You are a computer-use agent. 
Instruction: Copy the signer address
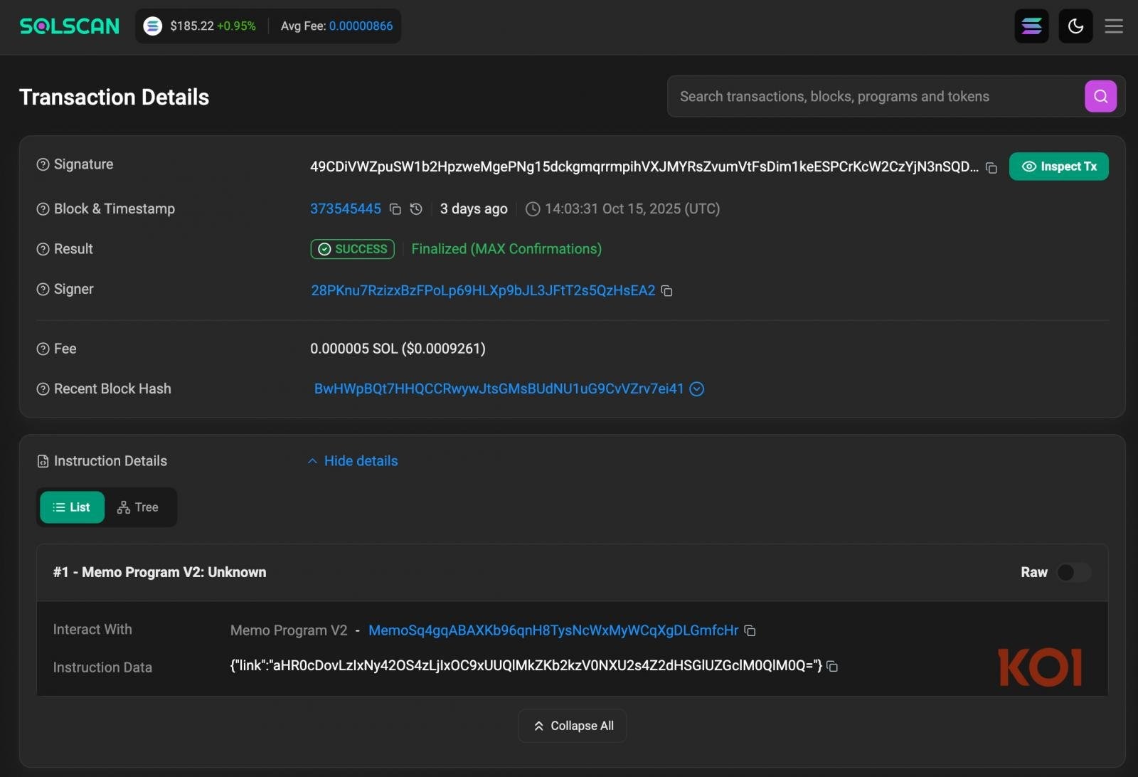[x=666, y=291]
